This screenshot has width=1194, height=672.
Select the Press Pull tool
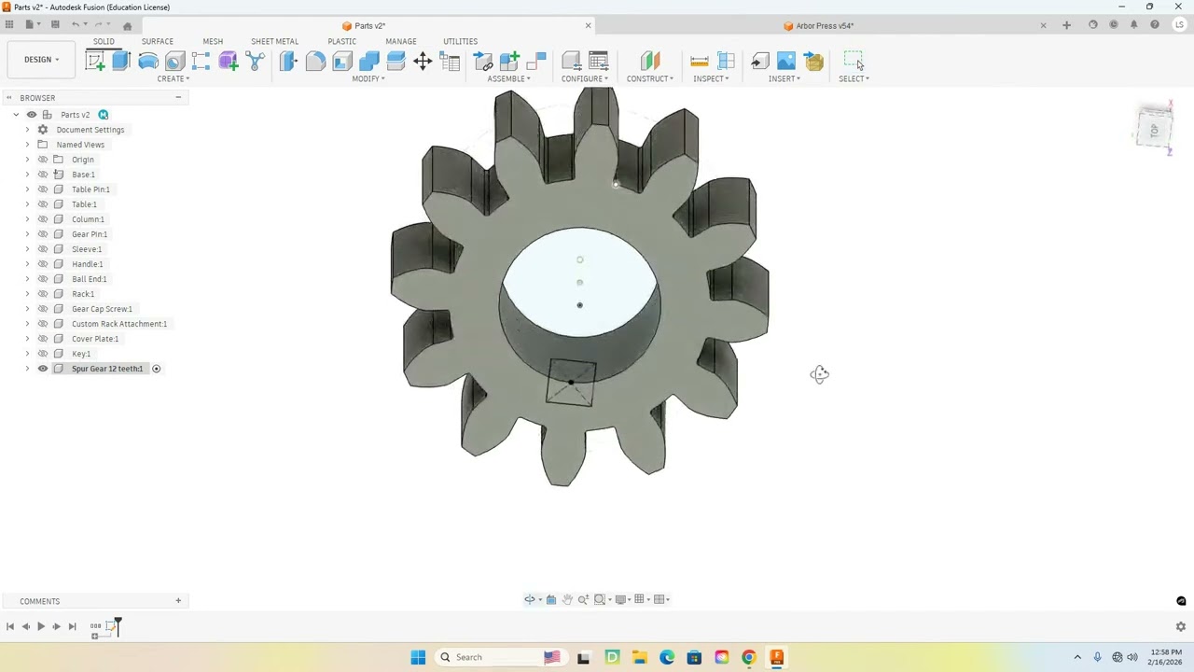click(x=288, y=62)
